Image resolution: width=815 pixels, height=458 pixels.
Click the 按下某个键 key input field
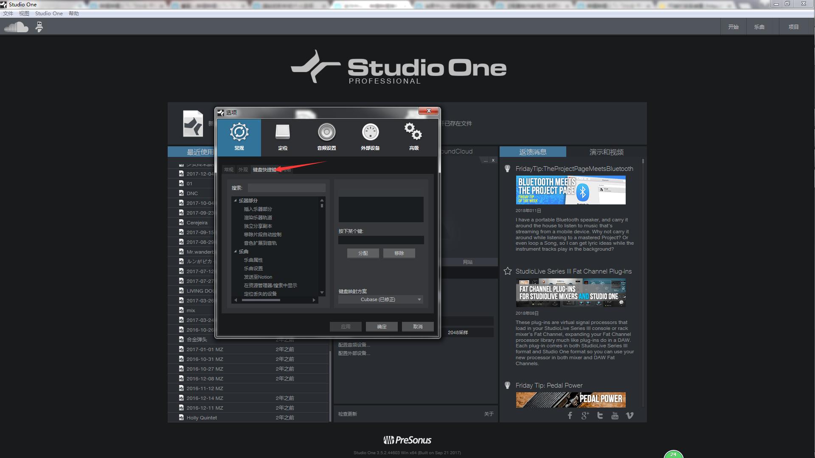pyautogui.click(x=381, y=240)
